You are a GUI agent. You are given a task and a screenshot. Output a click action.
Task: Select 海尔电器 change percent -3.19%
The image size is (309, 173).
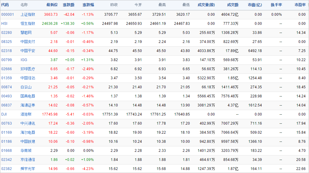point(88,132)
